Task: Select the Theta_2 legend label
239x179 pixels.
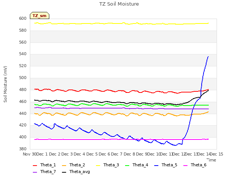Action: click(x=77, y=165)
